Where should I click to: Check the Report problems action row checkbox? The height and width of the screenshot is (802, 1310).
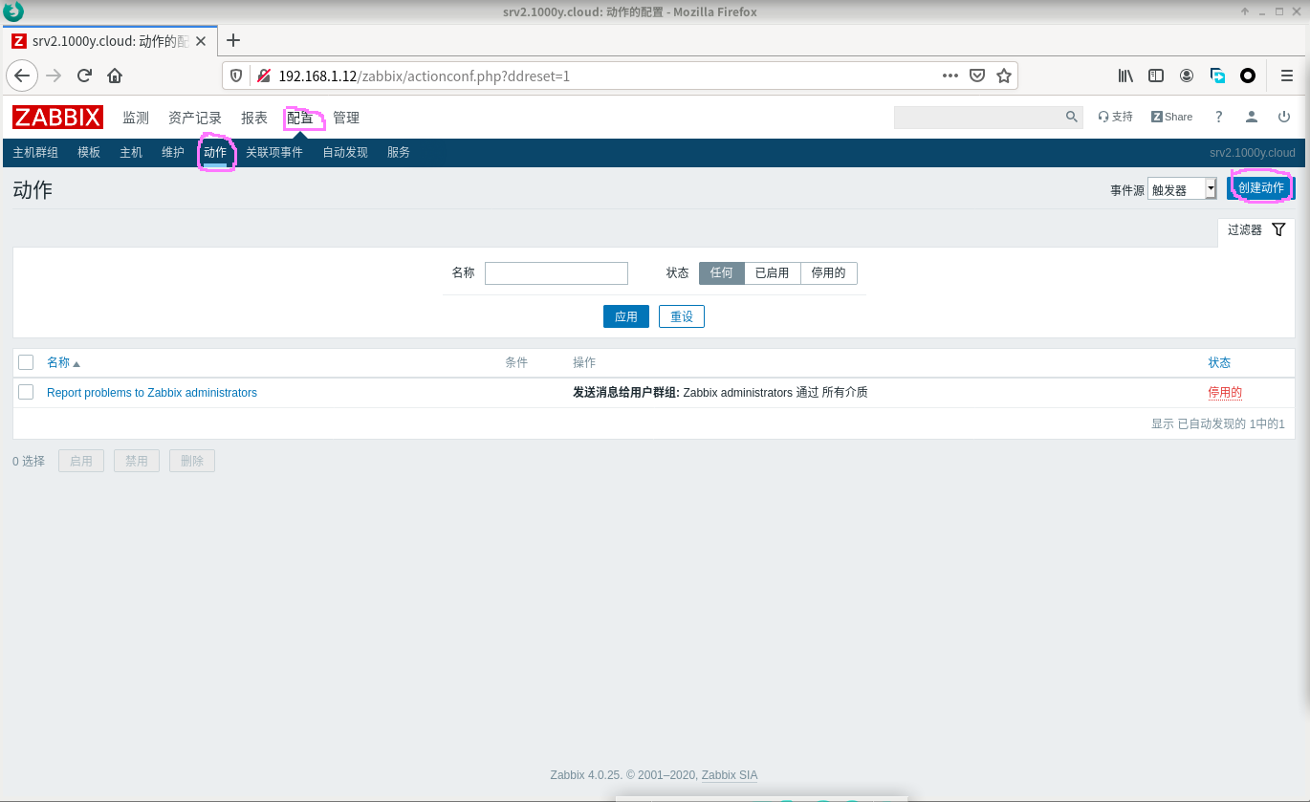coord(26,392)
